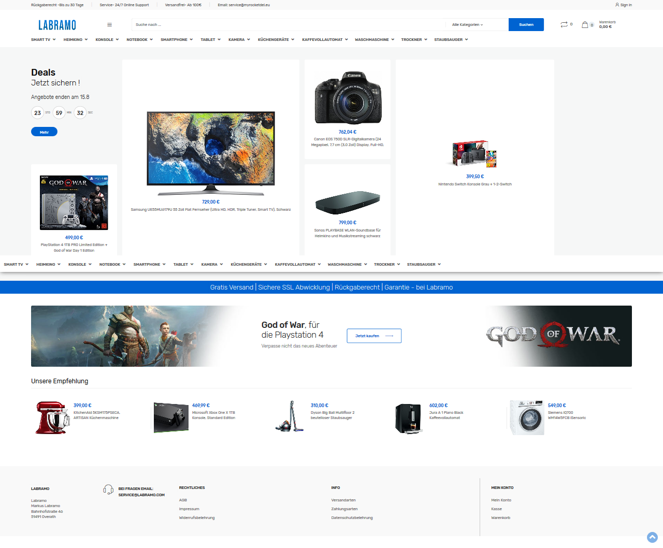This screenshot has height=548, width=663.
Task: Click the 'Gratis Versand' blue info bar
Action: tap(331, 287)
